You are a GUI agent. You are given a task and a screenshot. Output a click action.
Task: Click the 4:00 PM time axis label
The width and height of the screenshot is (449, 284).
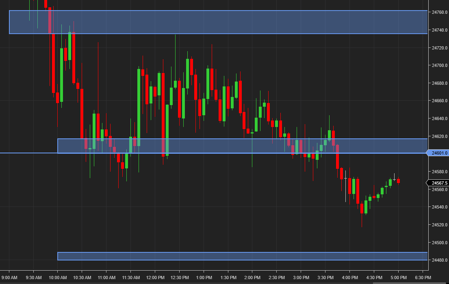click(x=350, y=278)
